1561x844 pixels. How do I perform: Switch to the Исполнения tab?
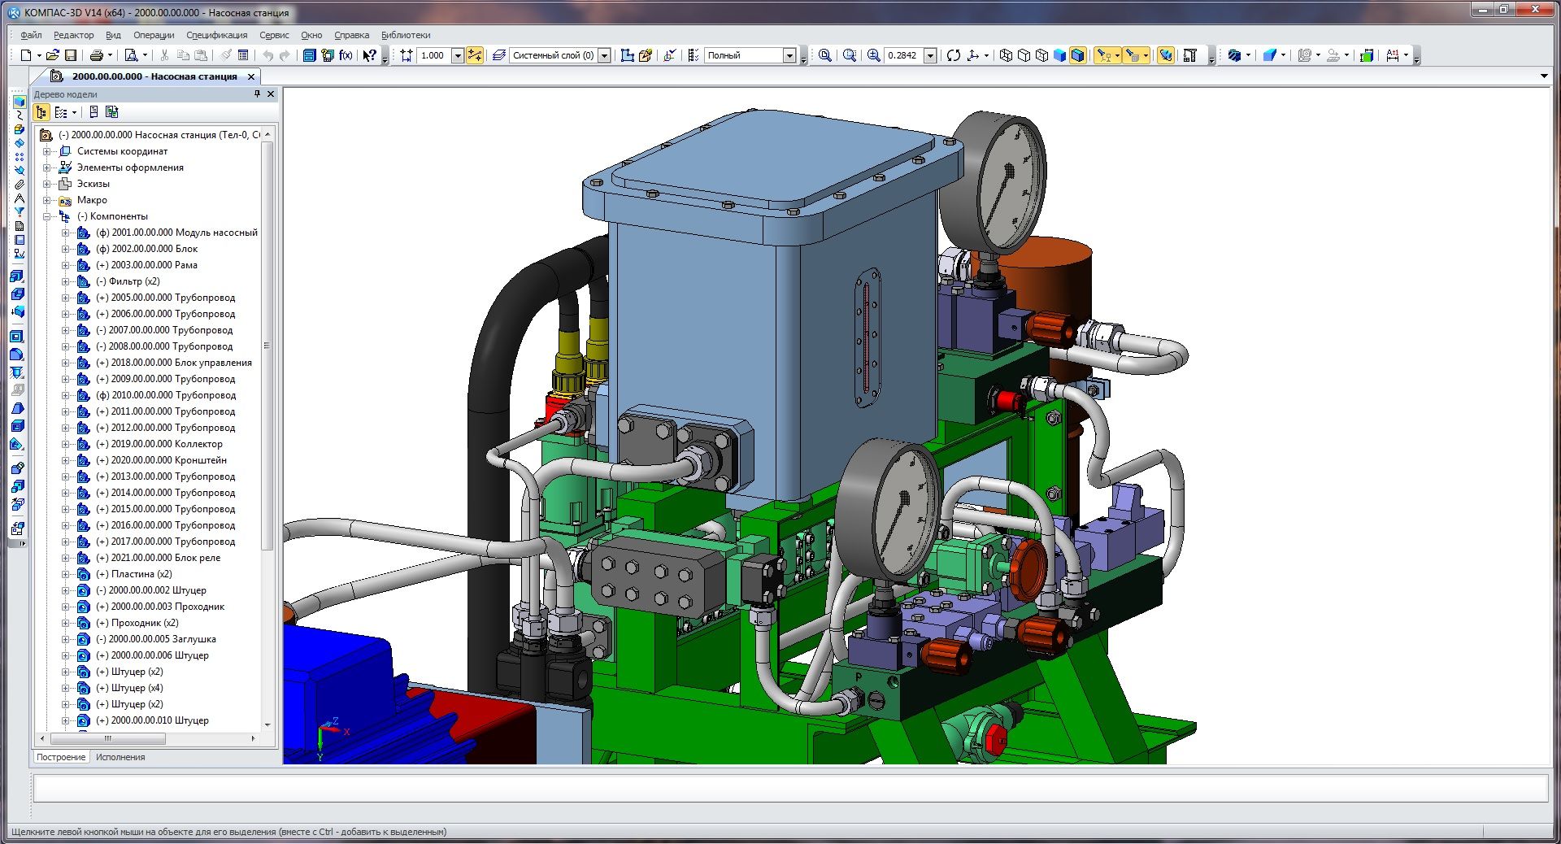coord(120,757)
